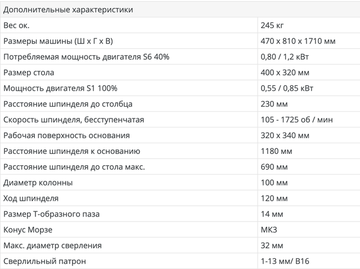Click the "230 мм" spindle-to-column value
The height and width of the screenshot is (269, 360).
tap(274, 104)
